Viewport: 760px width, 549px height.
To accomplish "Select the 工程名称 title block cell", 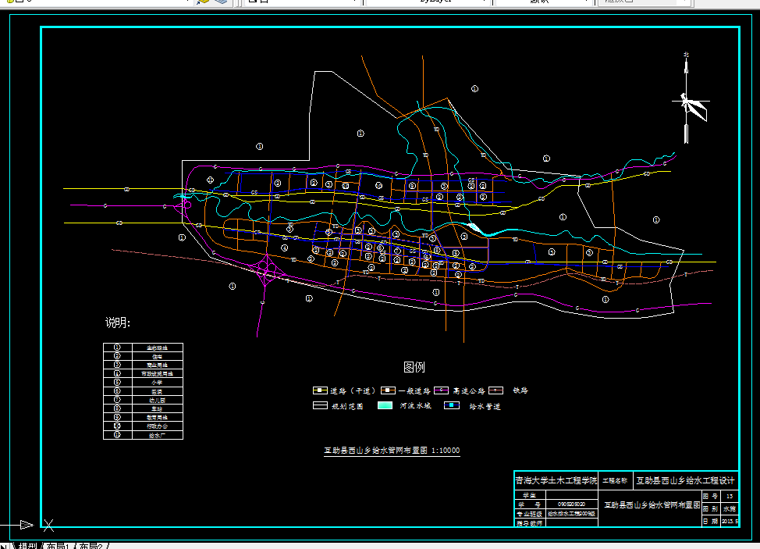I will (x=615, y=480).
